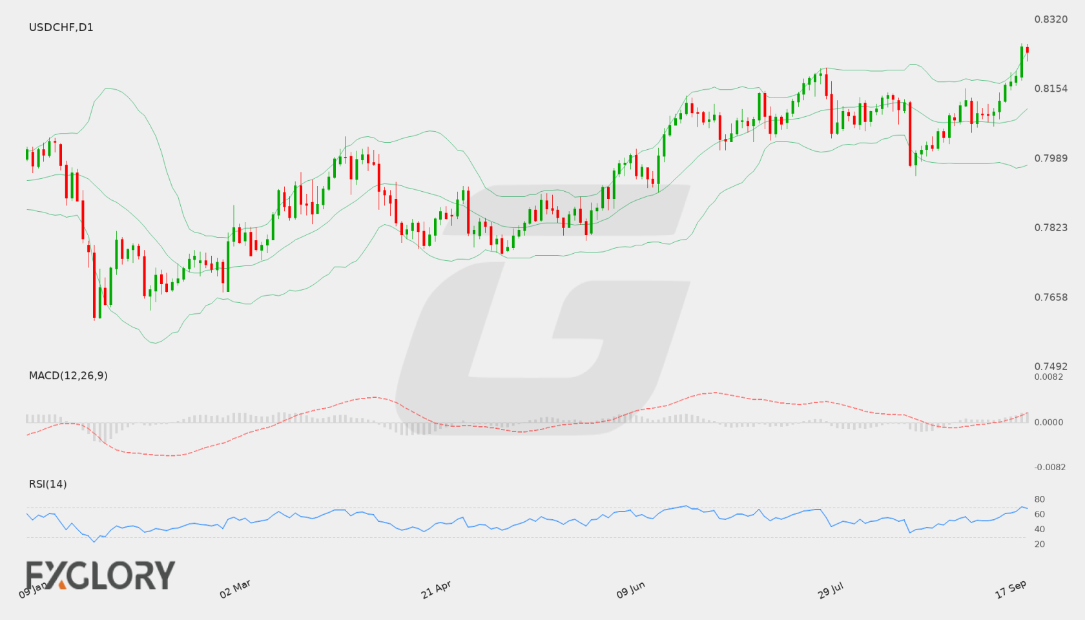Click the RSI(14) indicator label
The image size is (1085, 620).
(x=48, y=484)
